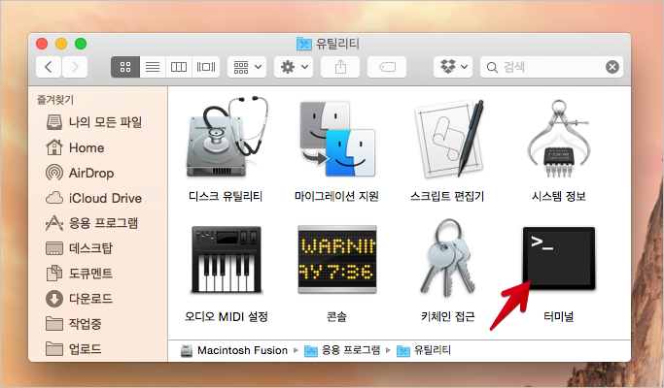664x388 pixels.
Task: Close the Finder window with the red button
Action: (42, 44)
